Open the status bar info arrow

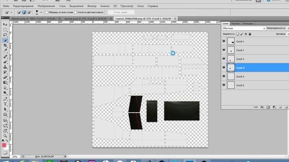point(65,157)
